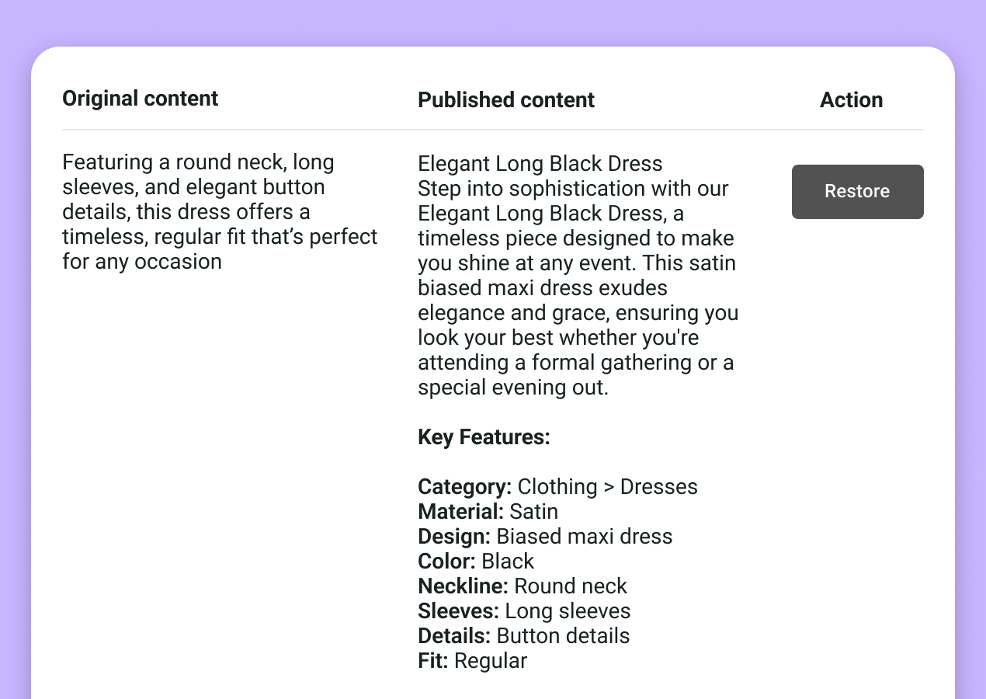
Task: Select the original description starting 'Featuring a round neck'
Action: (220, 212)
